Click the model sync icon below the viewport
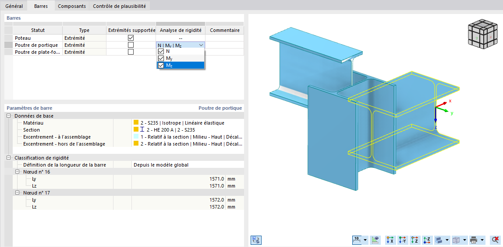 [256, 240]
